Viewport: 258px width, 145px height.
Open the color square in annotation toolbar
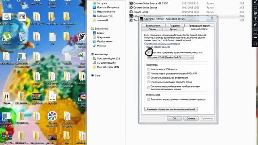(255, 32)
